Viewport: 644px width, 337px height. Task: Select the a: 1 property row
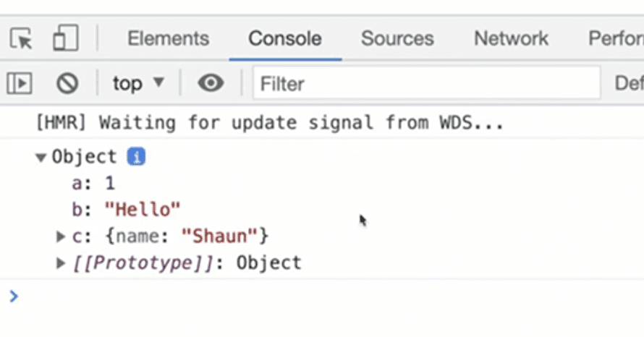pyautogui.click(x=93, y=183)
